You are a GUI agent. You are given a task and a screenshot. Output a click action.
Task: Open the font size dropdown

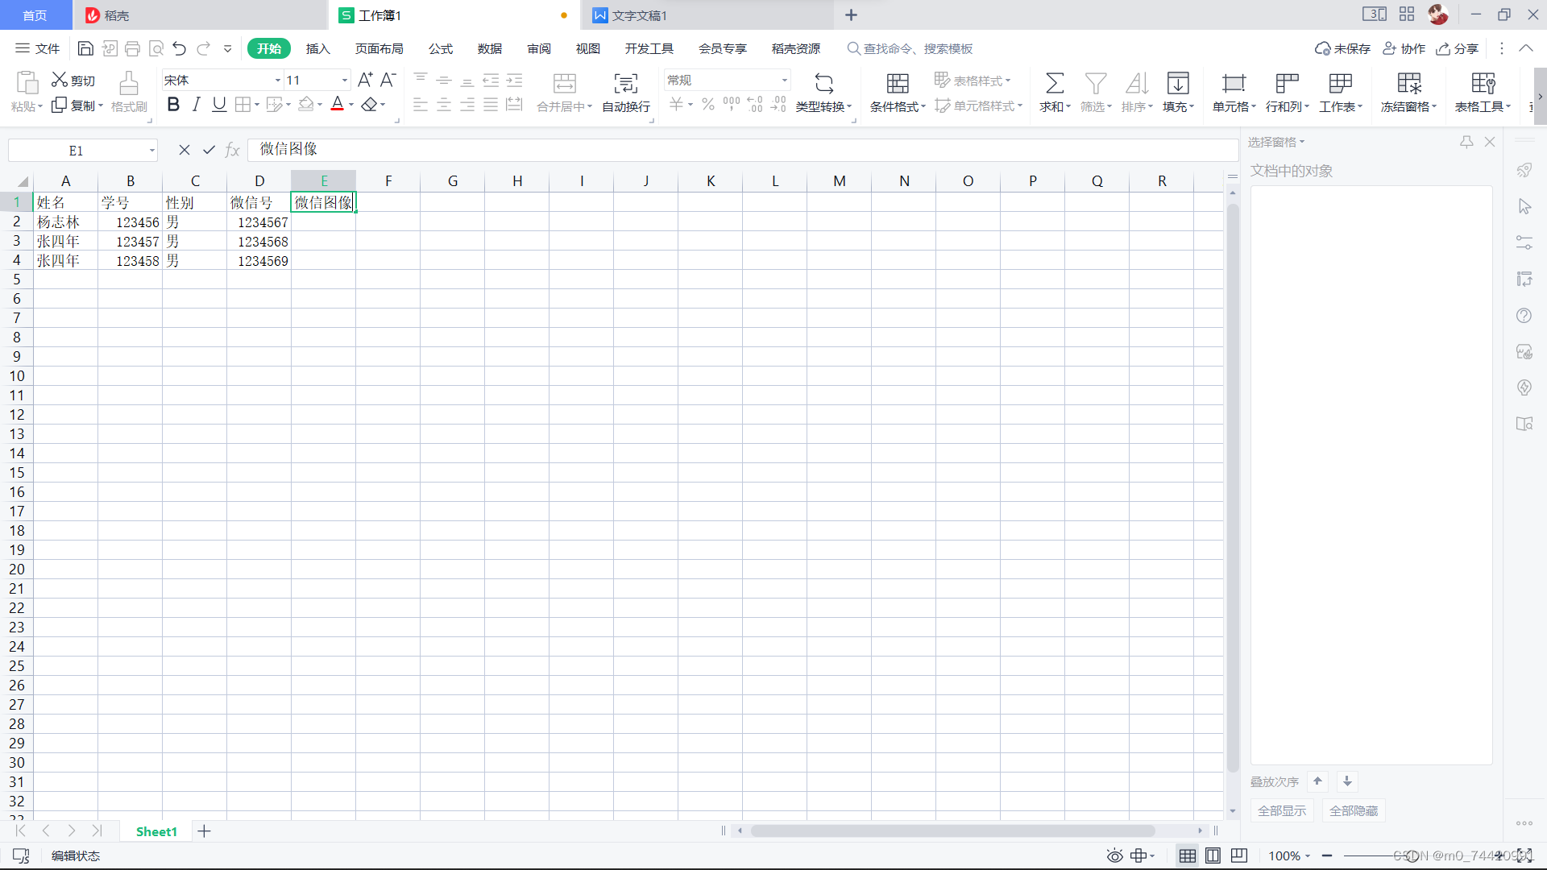tap(345, 80)
